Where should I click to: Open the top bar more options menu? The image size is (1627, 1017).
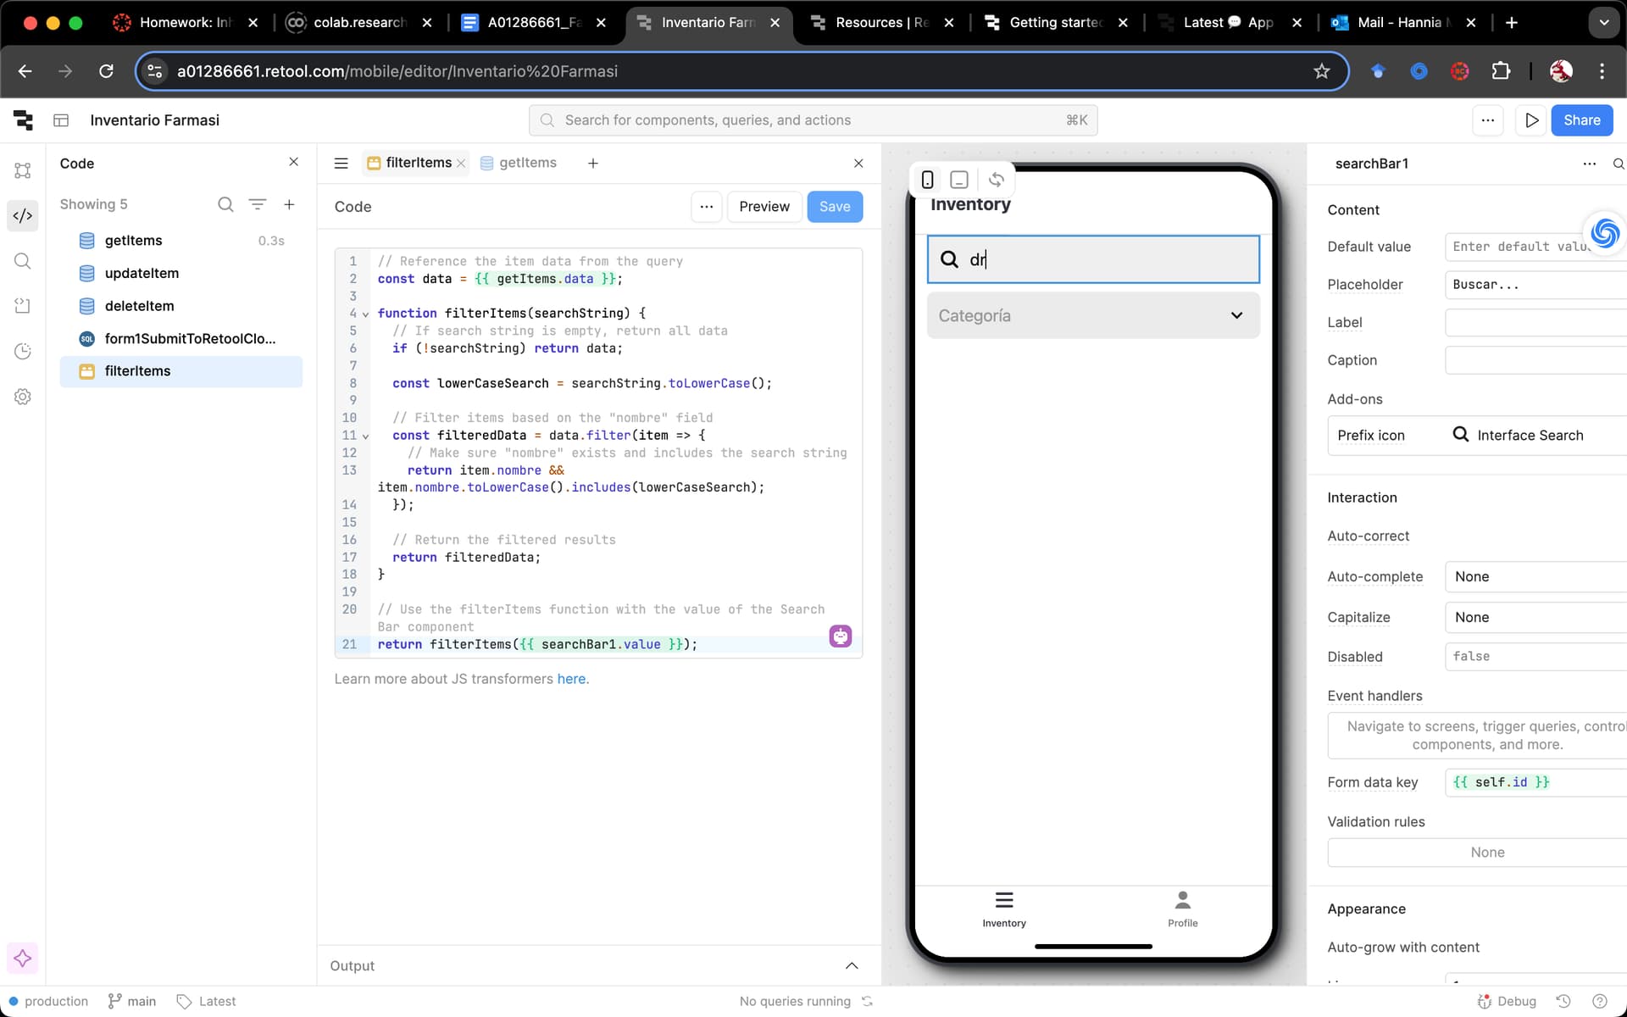(x=1488, y=120)
